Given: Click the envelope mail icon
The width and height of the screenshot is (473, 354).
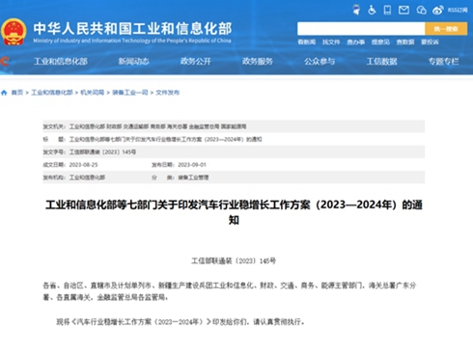Looking at the screenshot, I should pos(403,11).
